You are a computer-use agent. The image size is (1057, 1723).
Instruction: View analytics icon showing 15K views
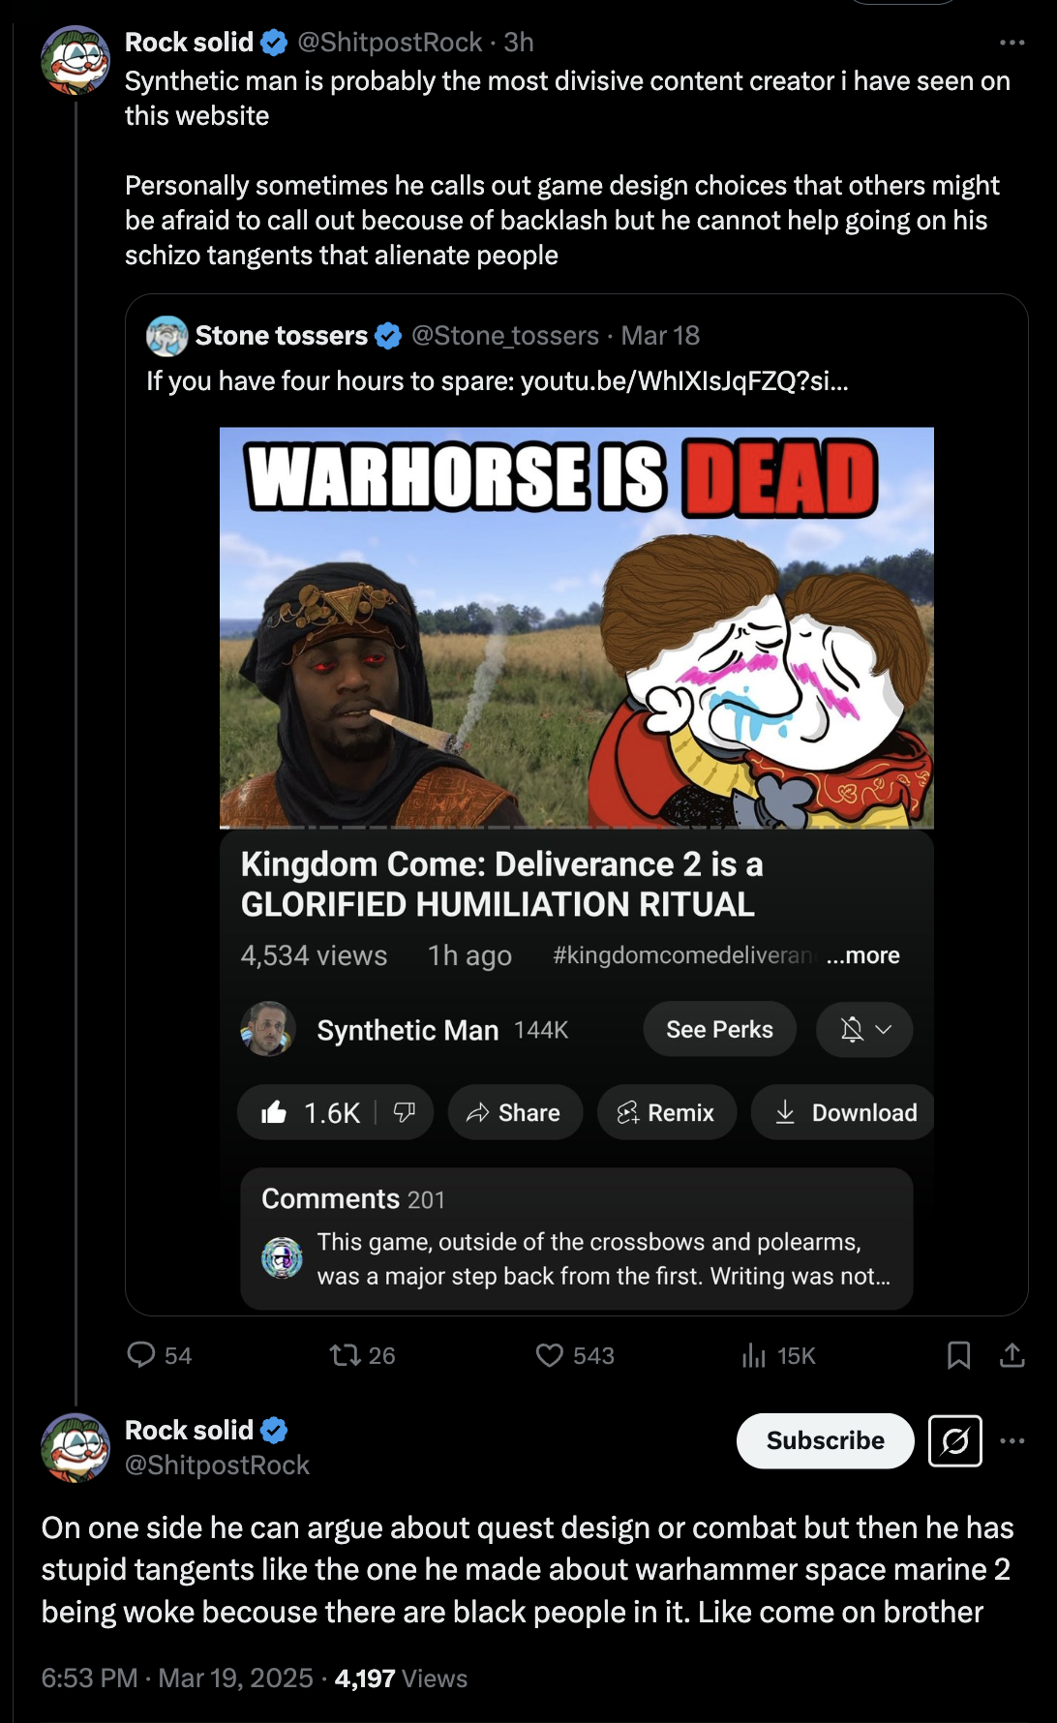(x=754, y=1354)
